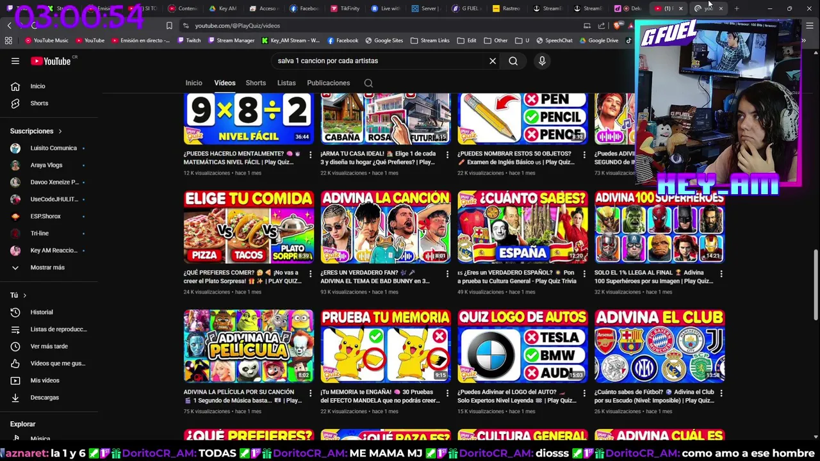Open the TikFinity browser tab
Screen dimensions: 820x461
345,8
